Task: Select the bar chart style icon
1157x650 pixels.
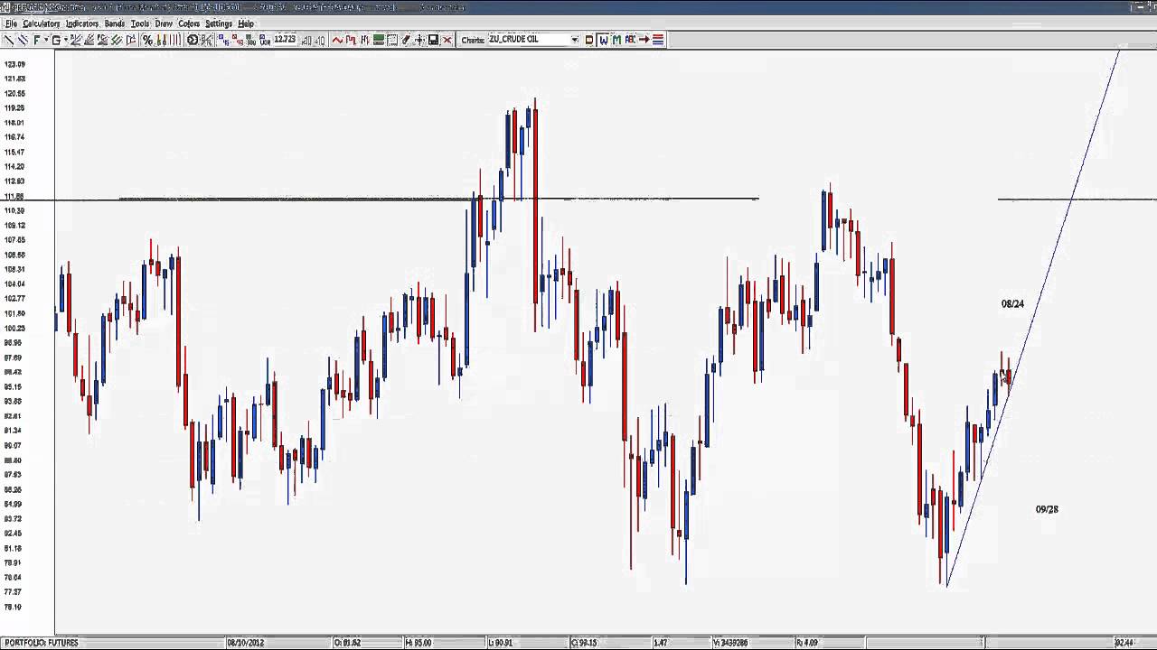Action: (364, 40)
